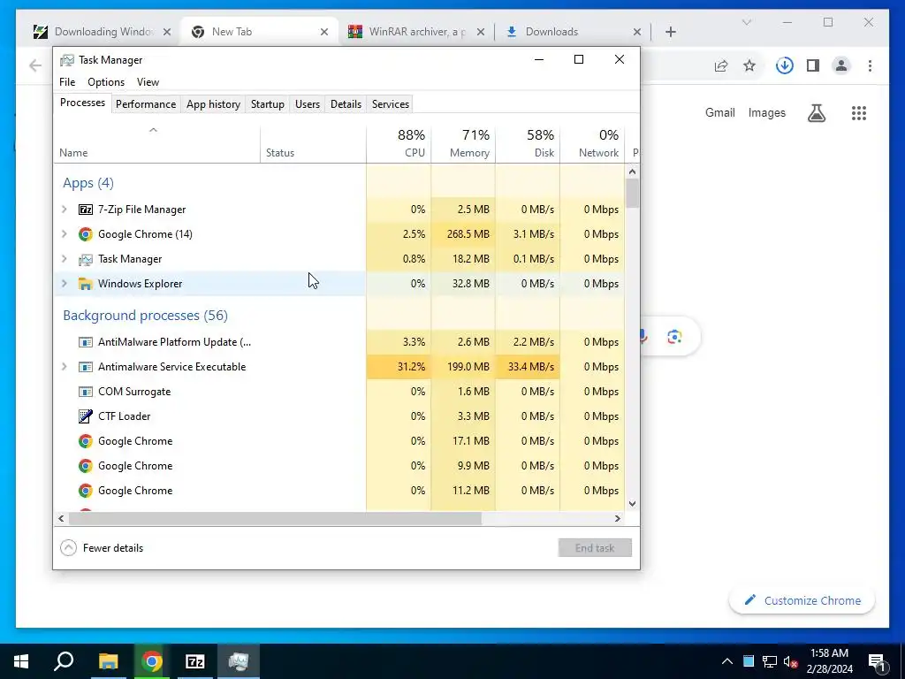The image size is (905, 679).
Task: Close the Downloading Windows tab
Action: coord(167,32)
